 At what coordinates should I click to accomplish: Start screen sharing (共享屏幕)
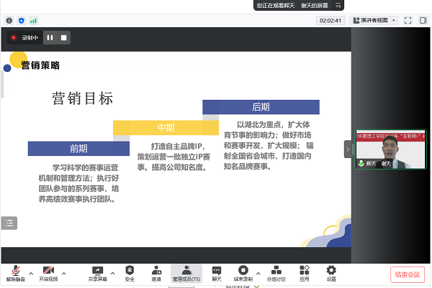(97, 273)
